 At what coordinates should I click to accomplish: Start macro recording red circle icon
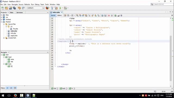109,16
